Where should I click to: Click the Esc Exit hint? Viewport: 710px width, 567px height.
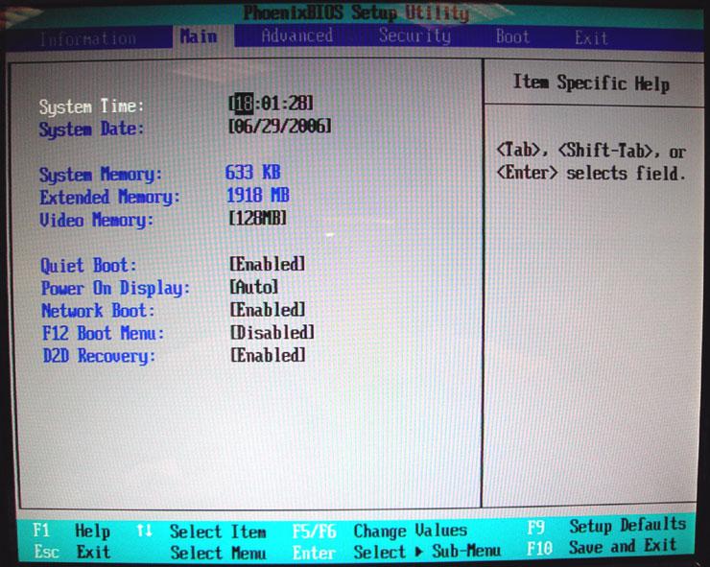(73, 552)
